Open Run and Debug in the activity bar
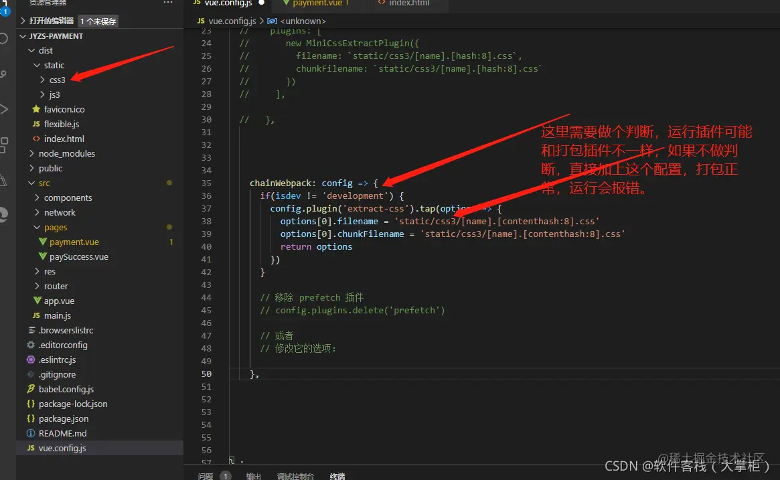Screen dimensions: 780x480 click(x=3, y=109)
